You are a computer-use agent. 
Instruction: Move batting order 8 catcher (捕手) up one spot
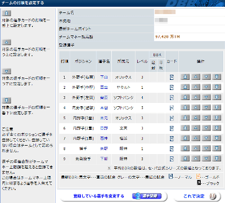pos(196,148)
